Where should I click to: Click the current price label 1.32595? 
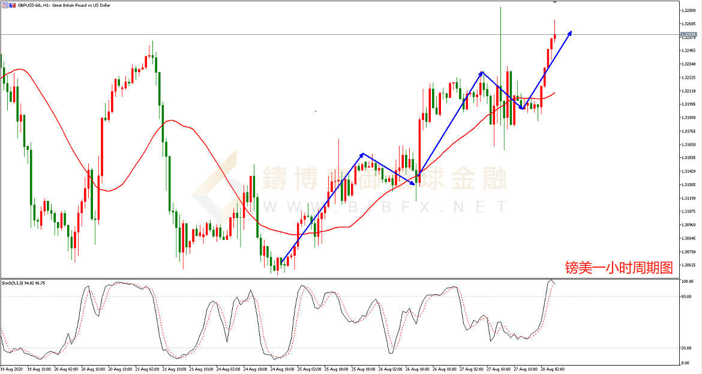coord(688,35)
